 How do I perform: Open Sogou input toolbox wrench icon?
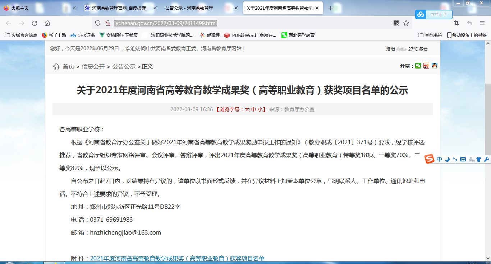pos(487,159)
